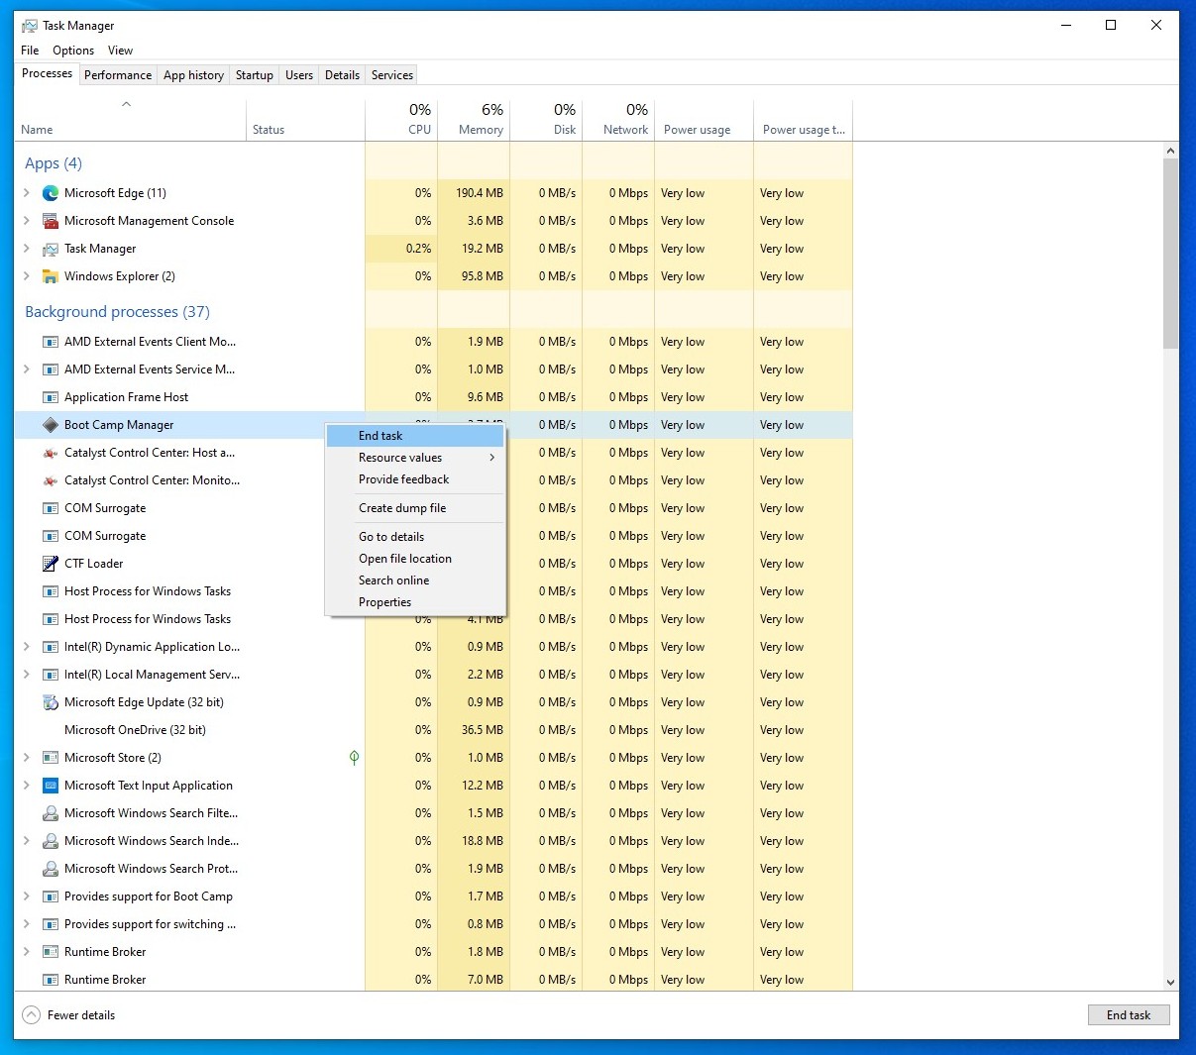1196x1055 pixels.
Task: Expand the Microsoft Edge (11) process group
Action: [x=27, y=193]
